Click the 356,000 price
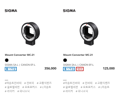The width and height of the screenshot is (118, 98). coord(50,68)
